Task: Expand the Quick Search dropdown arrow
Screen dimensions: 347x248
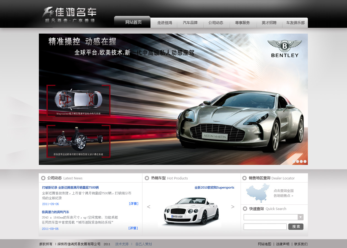Action: pyautogui.click(x=300, y=217)
